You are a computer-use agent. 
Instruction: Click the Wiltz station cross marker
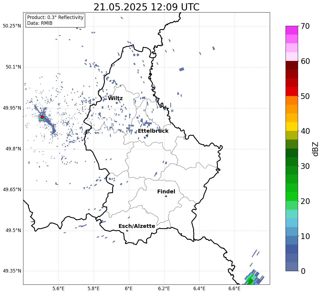tap(117, 103)
